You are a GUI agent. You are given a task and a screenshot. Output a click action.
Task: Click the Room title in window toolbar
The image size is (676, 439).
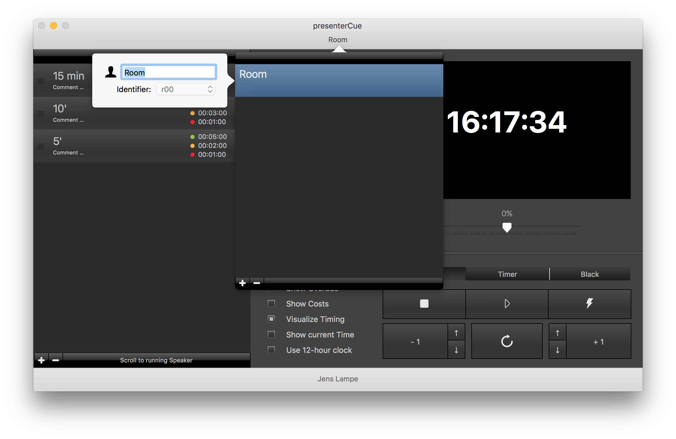338,40
